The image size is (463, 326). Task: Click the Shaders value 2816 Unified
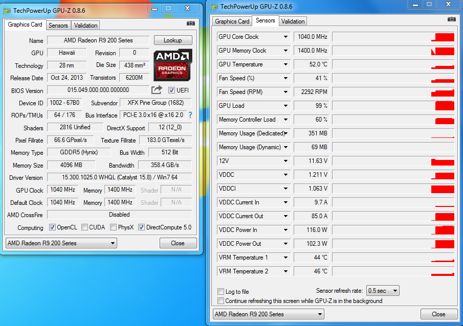click(x=75, y=127)
